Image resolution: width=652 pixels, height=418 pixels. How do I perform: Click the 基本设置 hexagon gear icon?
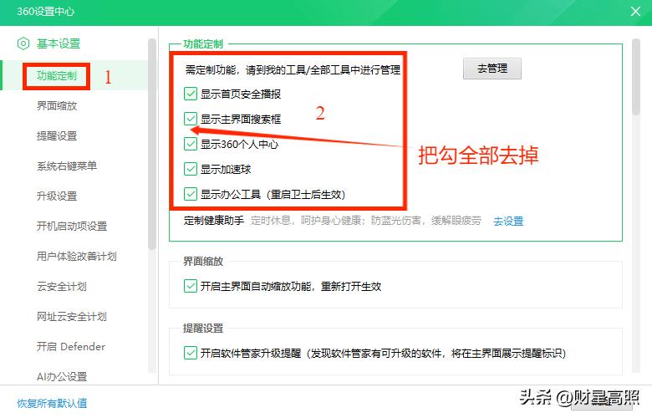point(23,43)
